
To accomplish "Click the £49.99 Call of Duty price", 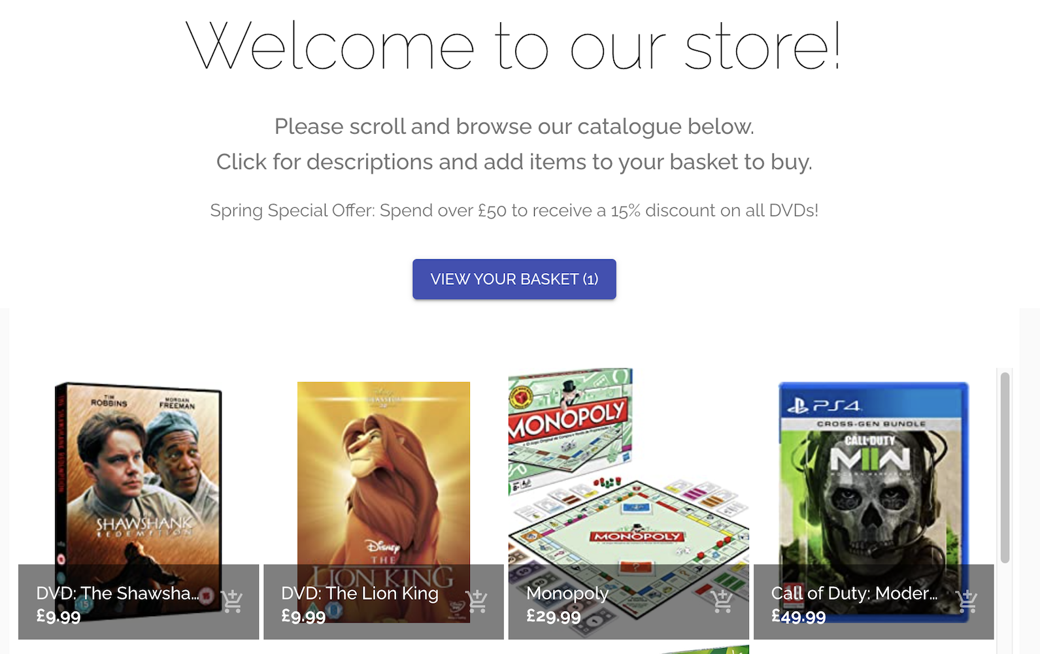I will (798, 616).
